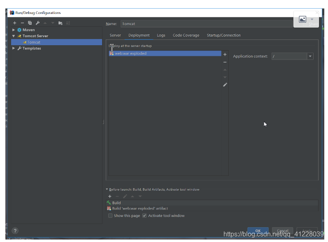Select Build 'web:war exploded' artifact task
This screenshot has width=328, height=242.
[212, 208]
